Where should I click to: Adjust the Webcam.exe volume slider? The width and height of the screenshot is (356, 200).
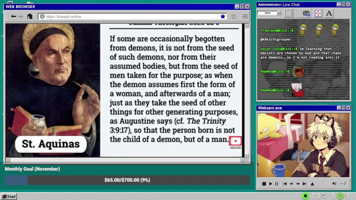(343, 183)
